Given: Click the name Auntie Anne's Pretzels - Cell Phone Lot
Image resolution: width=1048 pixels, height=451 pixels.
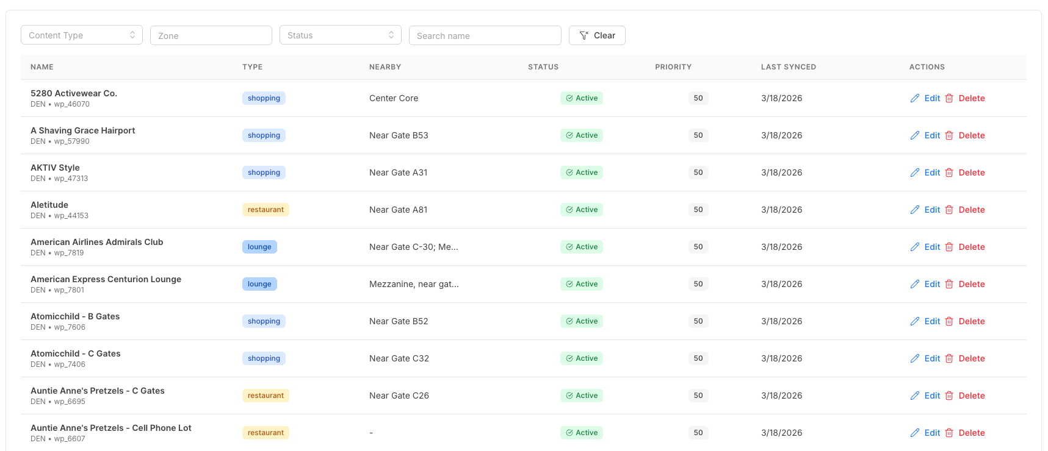Looking at the screenshot, I should (x=111, y=428).
